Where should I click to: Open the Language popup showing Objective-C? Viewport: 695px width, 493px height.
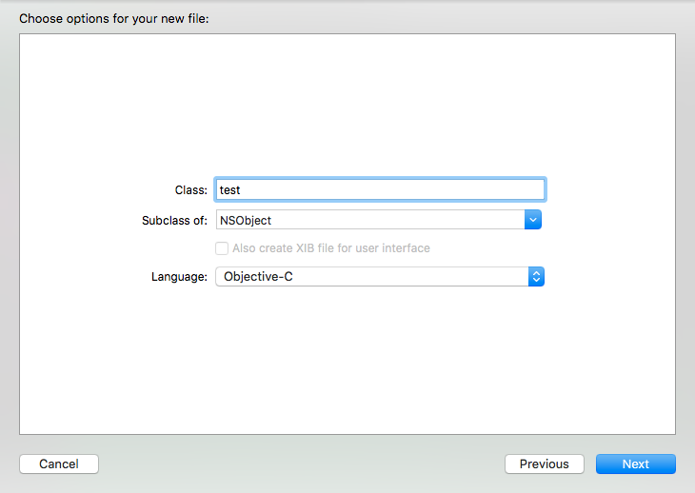point(379,277)
